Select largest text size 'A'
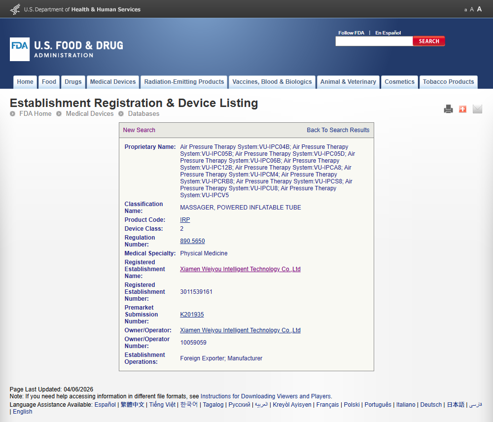This screenshot has width=493, height=422. click(479, 9)
